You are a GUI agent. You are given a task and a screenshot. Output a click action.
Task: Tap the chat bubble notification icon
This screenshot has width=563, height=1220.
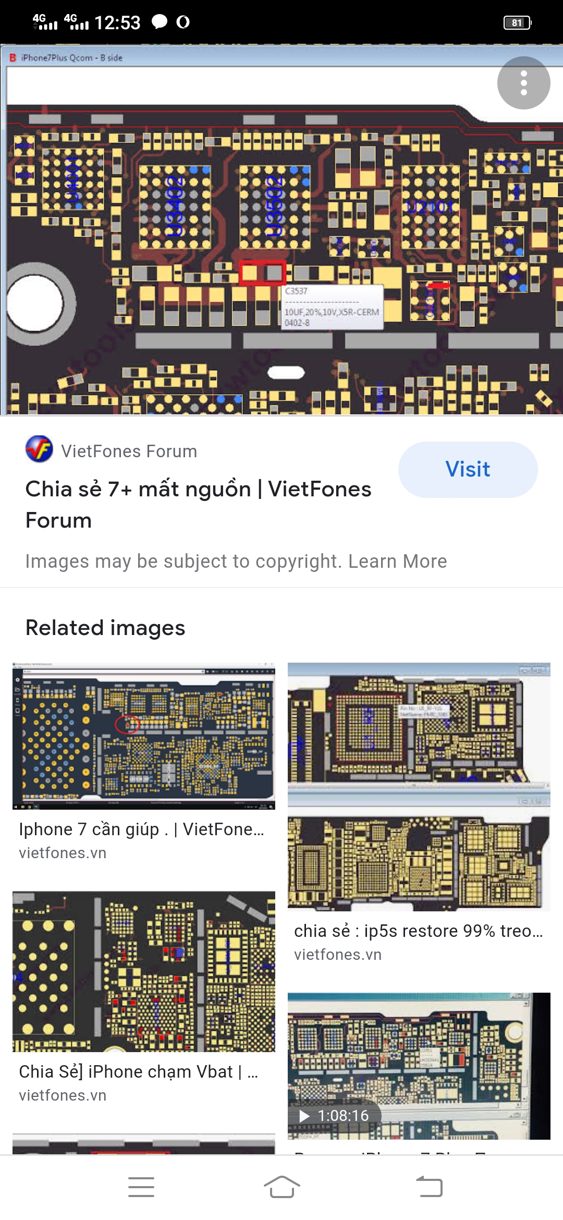(159, 22)
